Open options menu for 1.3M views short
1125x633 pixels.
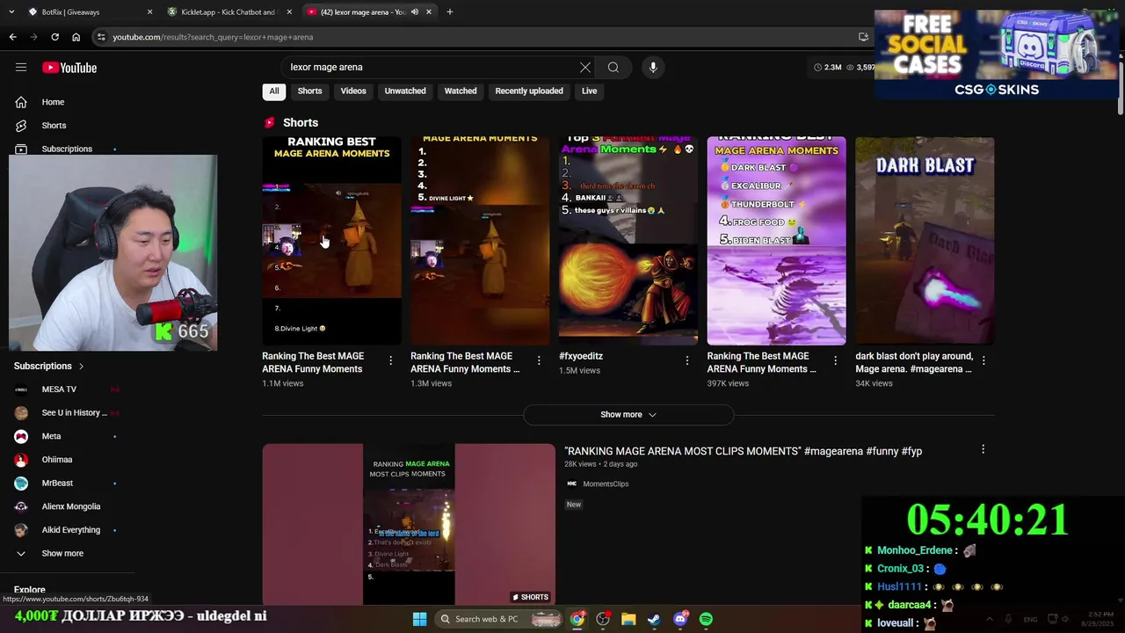(x=539, y=360)
